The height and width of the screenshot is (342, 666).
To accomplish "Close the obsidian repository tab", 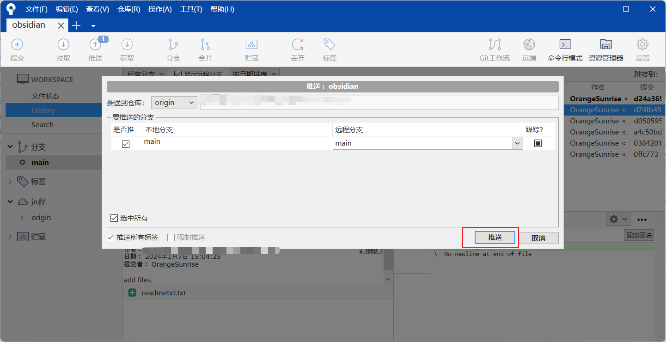I will tap(60, 25).
